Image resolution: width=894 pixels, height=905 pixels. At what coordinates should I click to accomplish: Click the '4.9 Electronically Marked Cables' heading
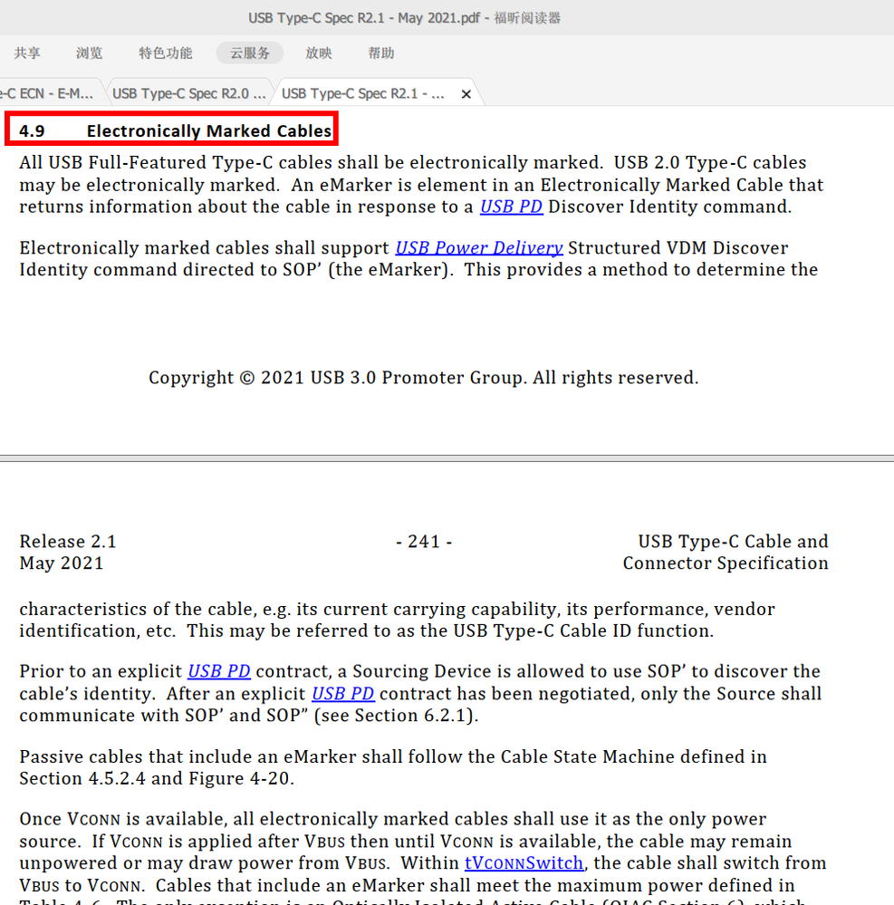[175, 131]
